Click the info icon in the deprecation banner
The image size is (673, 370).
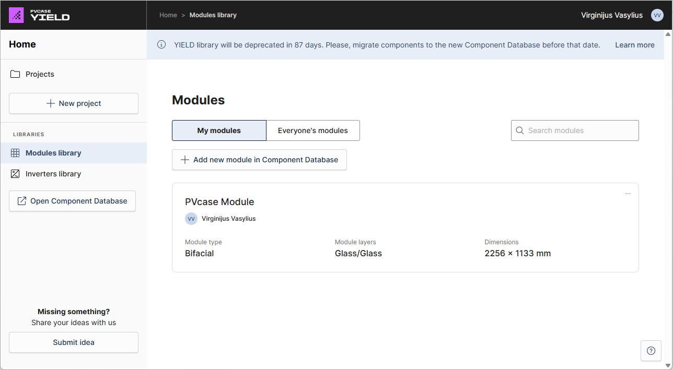tap(162, 45)
